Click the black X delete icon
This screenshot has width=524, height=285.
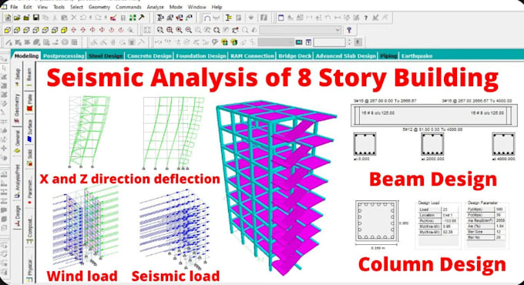(74, 18)
